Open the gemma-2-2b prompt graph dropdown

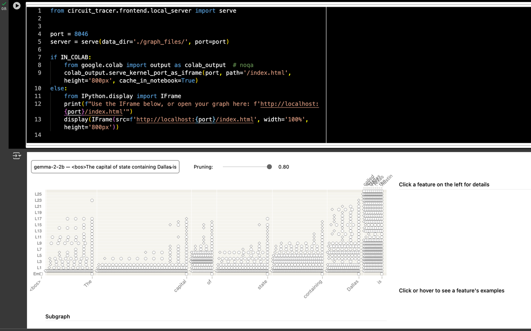(105, 167)
